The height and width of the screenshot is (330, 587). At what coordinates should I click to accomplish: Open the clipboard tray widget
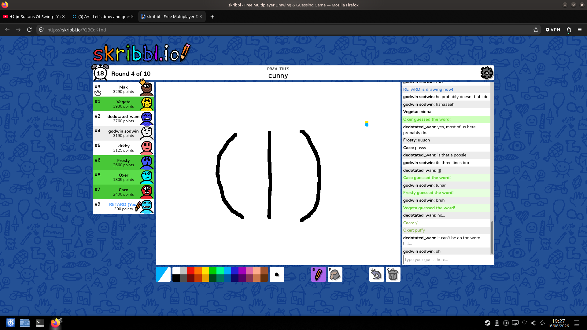point(497,323)
